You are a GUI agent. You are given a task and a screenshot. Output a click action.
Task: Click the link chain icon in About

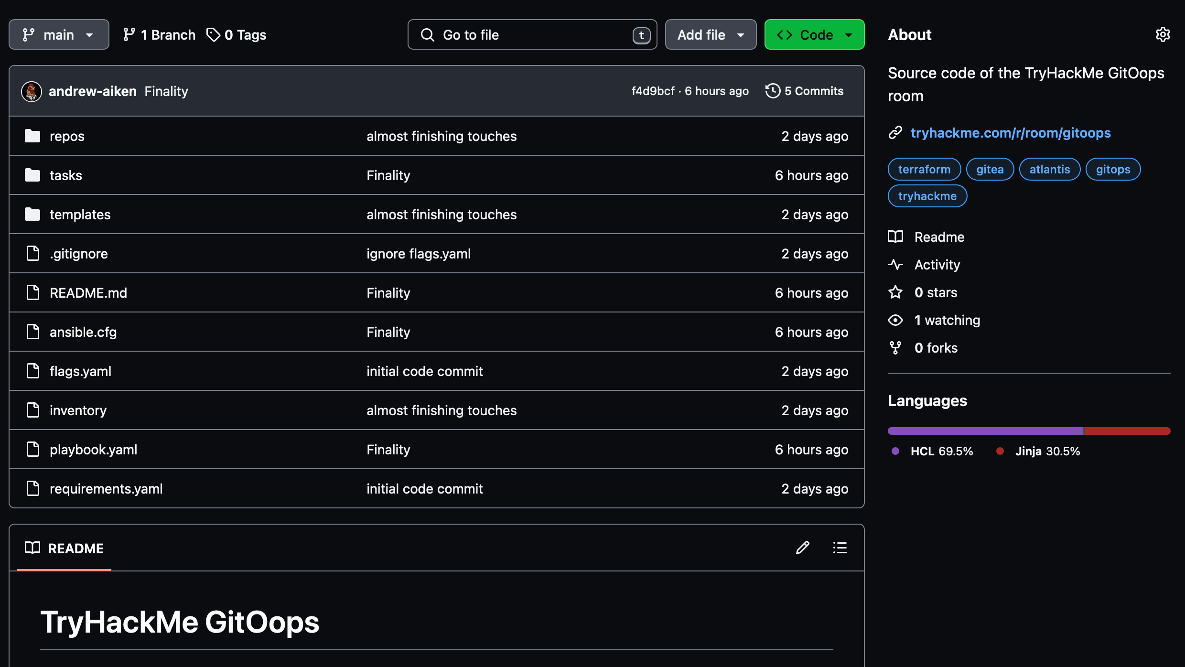(895, 133)
